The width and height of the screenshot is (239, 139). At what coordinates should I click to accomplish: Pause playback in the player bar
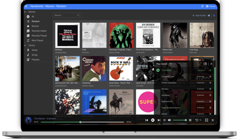click(x=153, y=120)
